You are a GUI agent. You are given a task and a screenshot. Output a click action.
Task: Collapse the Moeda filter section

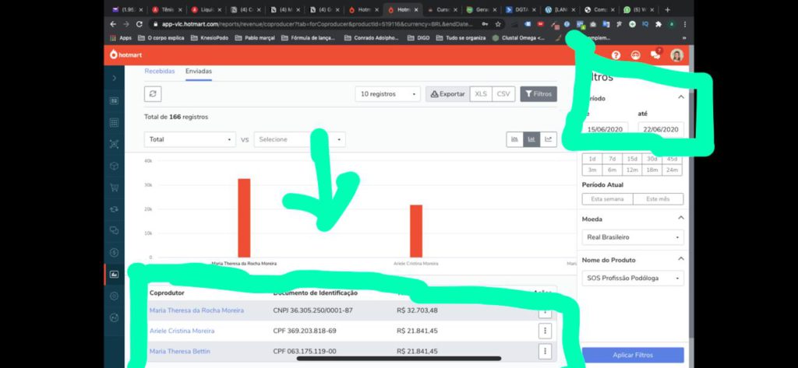681,218
